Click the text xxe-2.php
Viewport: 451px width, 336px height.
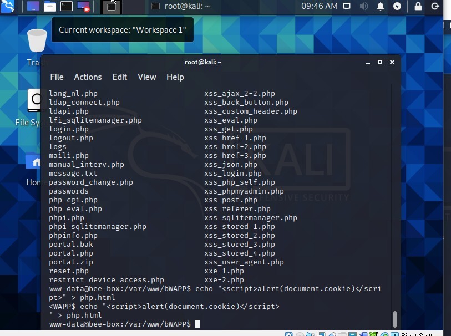[x=224, y=280]
